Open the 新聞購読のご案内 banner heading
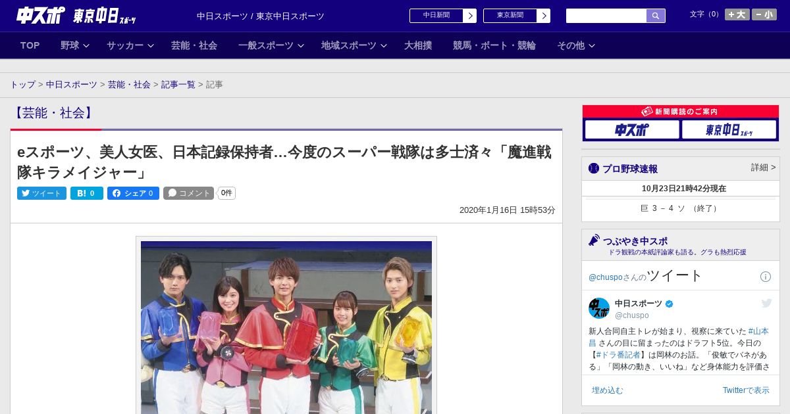 click(x=680, y=112)
